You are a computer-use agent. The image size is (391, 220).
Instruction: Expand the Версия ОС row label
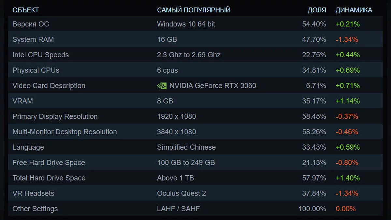[x=31, y=24]
